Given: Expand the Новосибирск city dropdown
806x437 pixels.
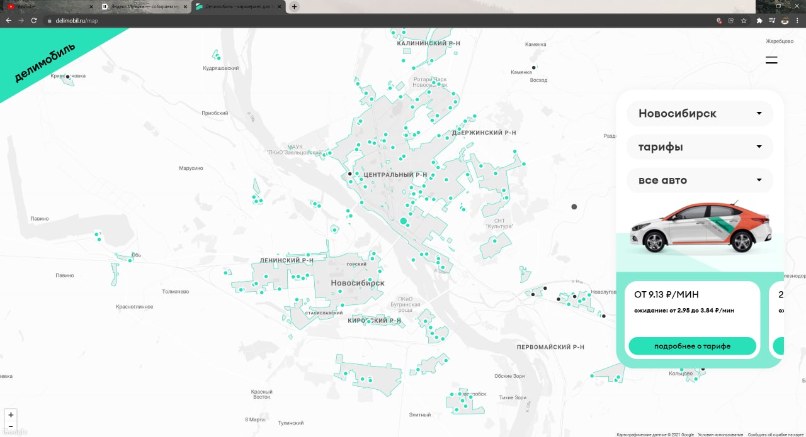Looking at the screenshot, I should tap(700, 114).
